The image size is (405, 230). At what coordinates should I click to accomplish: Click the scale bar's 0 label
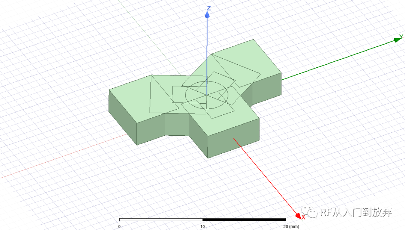click(119, 227)
